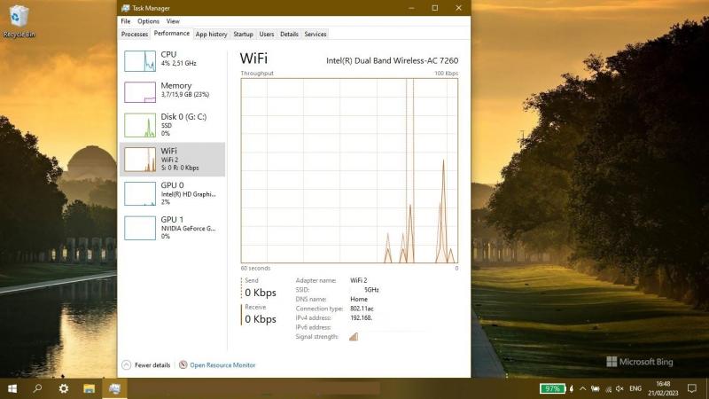Click the WiFi signal strength bars icon
Screen dimensions: 709x399
[x=354, y=337]
